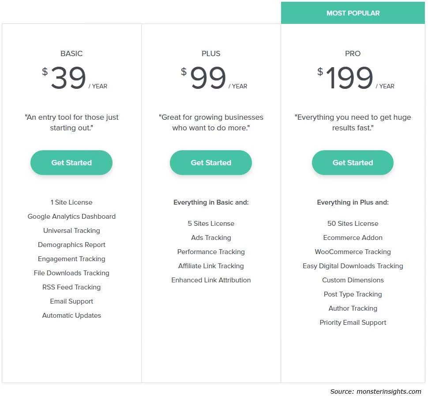Click the Enhanced Link Attribution feature

(211, 280)
